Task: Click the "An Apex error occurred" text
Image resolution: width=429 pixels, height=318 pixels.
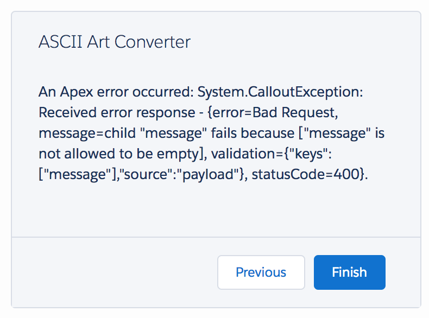Action: [x=115, y=92]
